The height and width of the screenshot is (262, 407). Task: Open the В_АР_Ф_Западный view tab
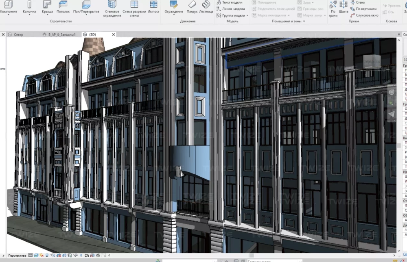click(61, 35)
